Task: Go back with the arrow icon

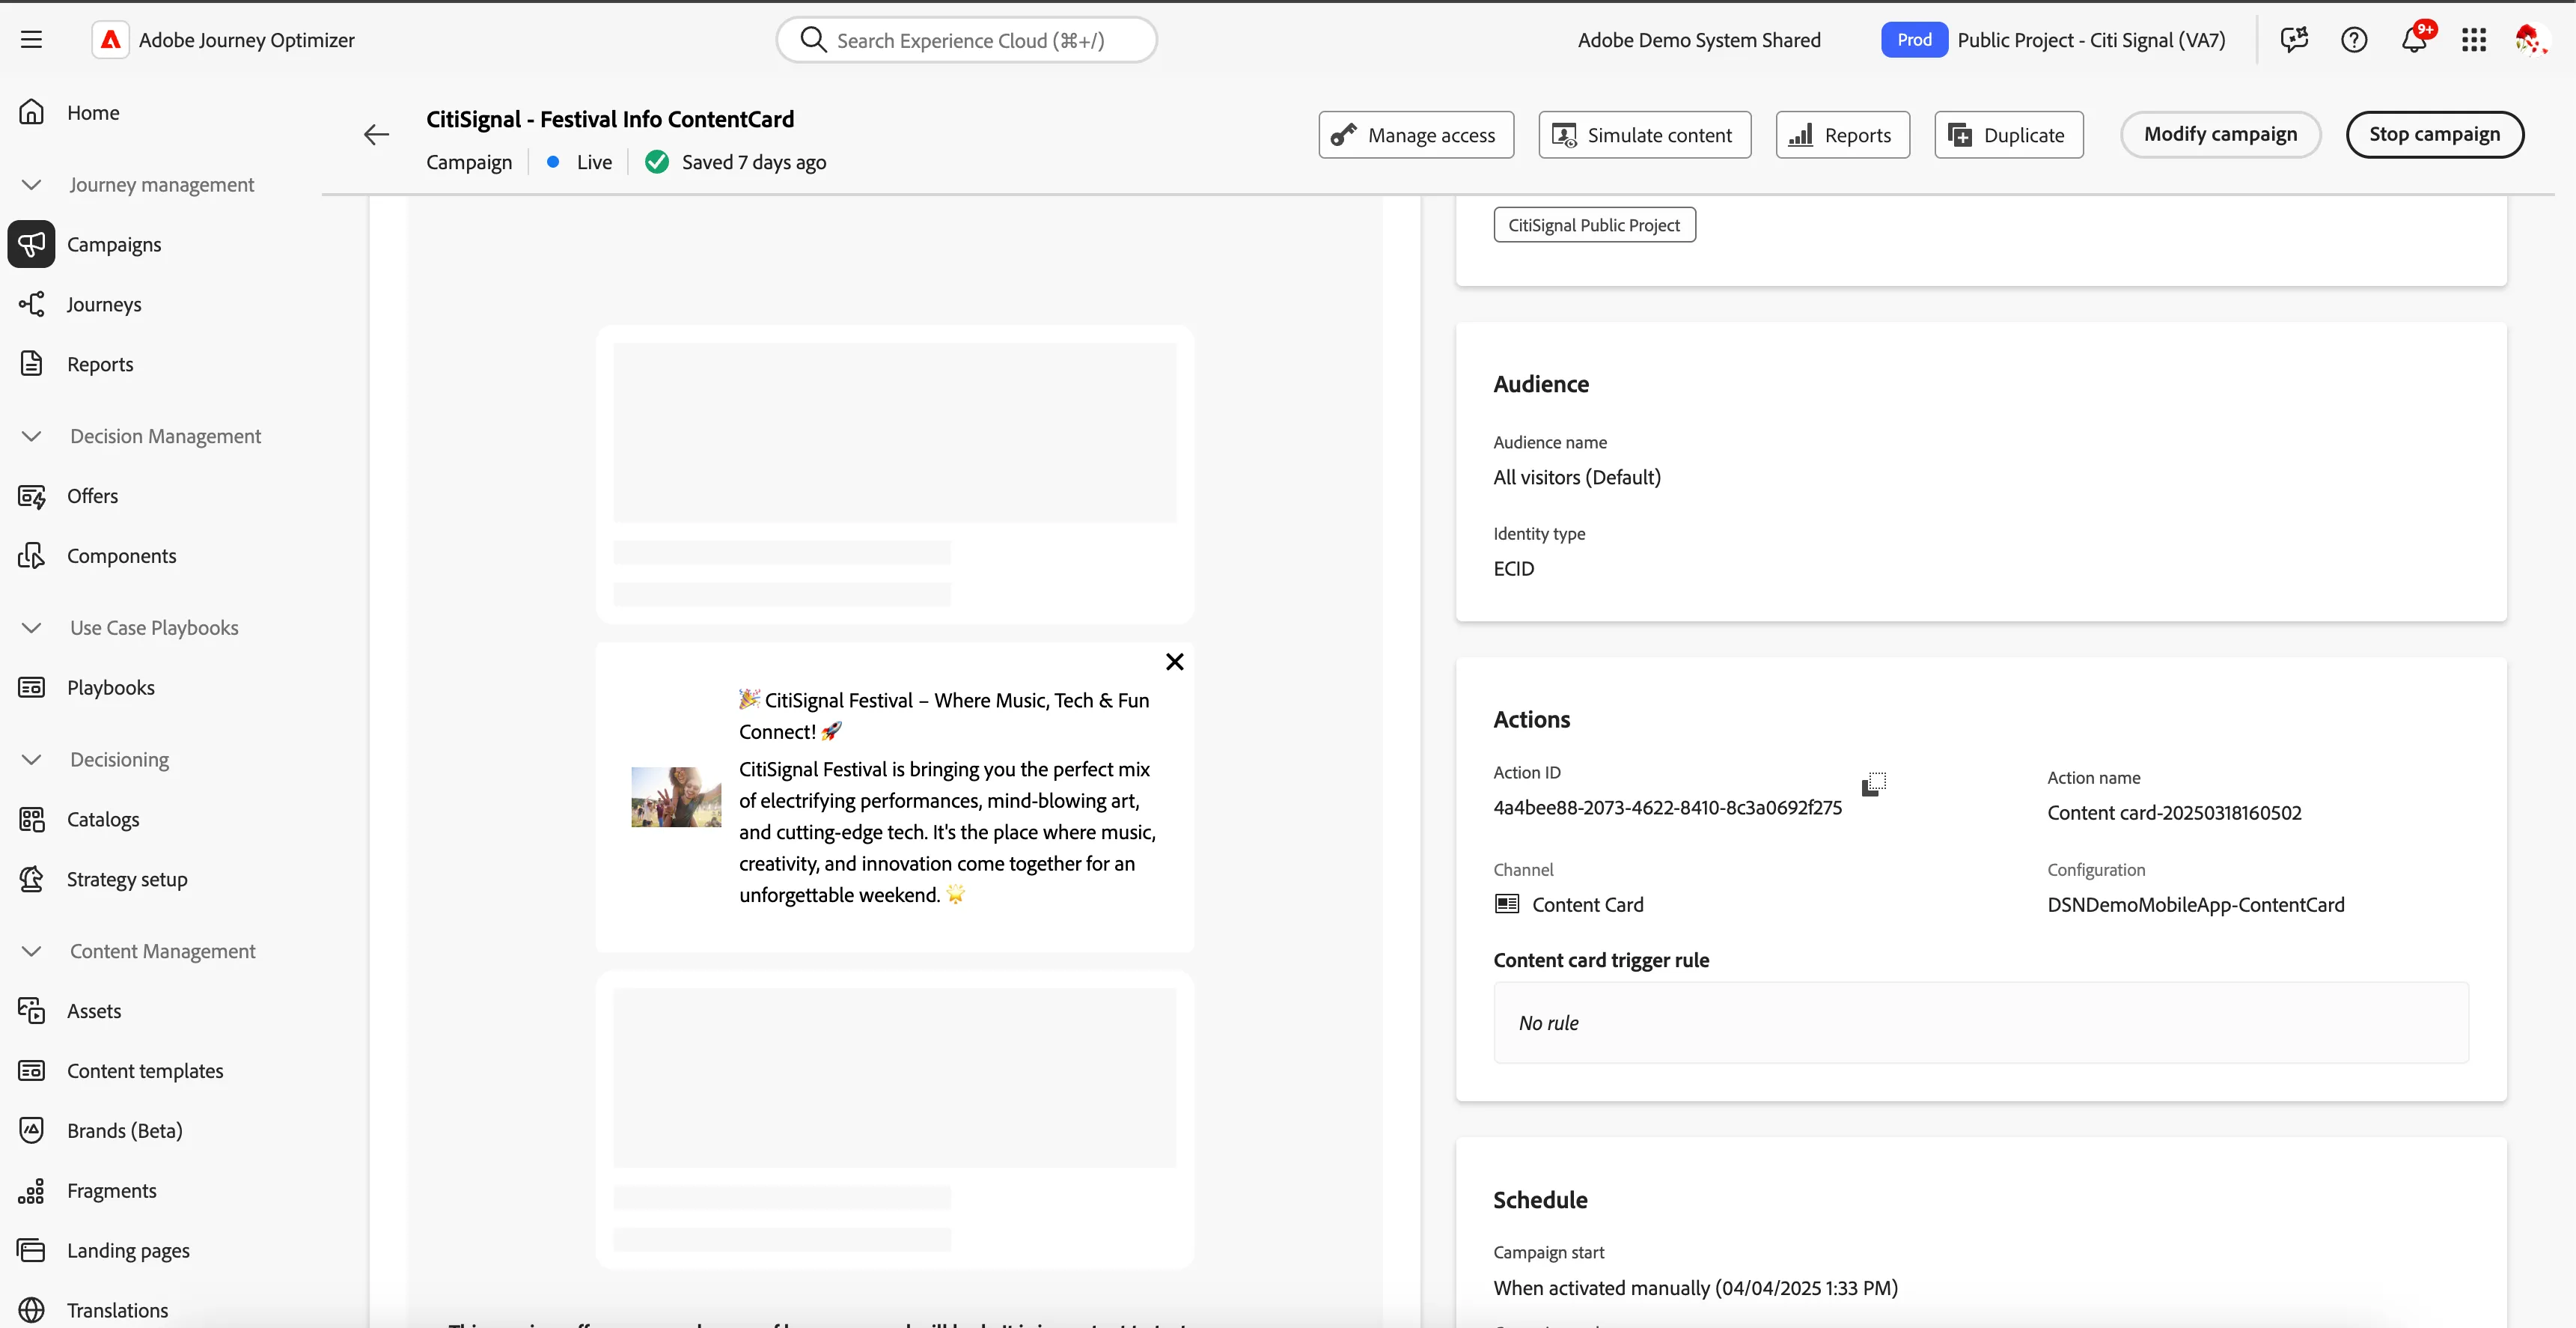Action: [376, 134]
